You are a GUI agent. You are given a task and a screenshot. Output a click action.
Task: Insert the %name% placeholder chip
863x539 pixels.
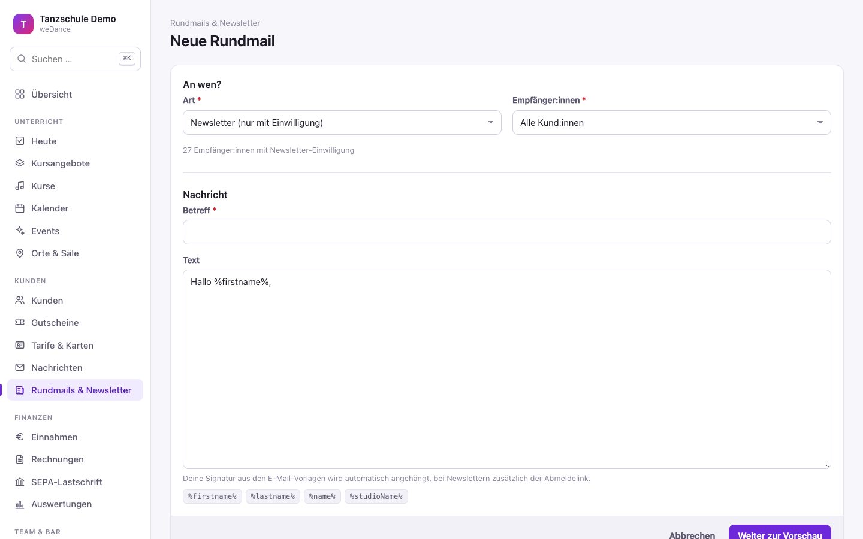[322, 496]
